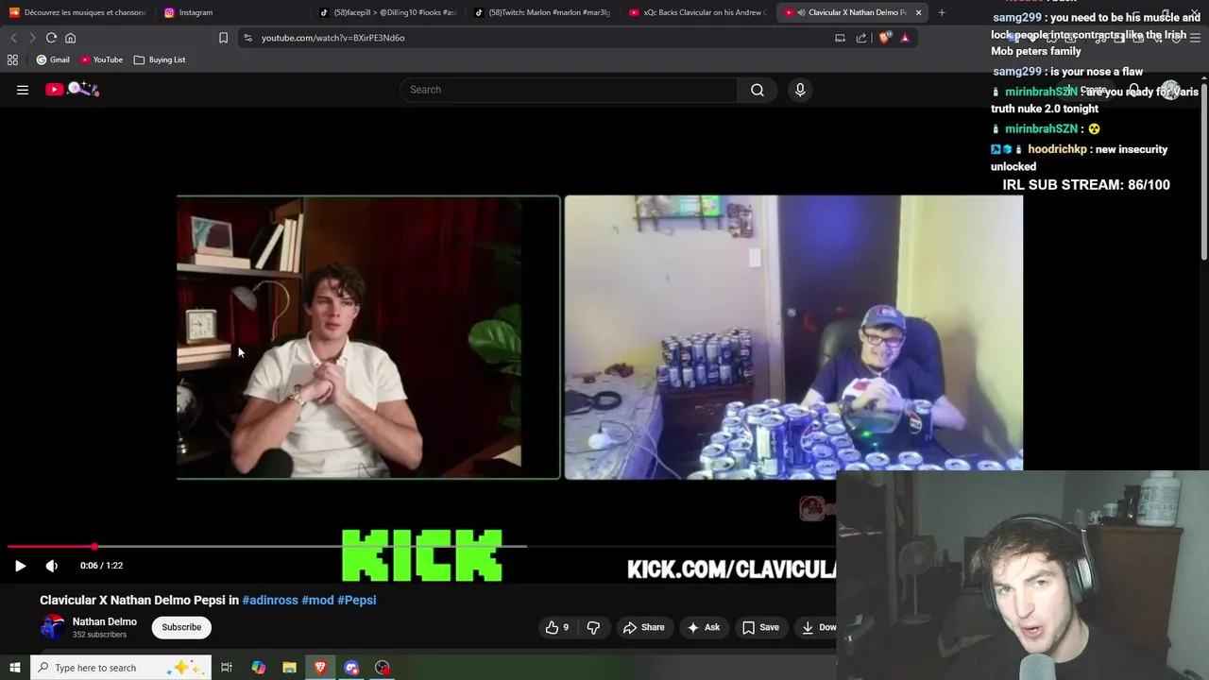Open the #adinross hashtag link
1209x680 pixels.
tap(270, 600)
